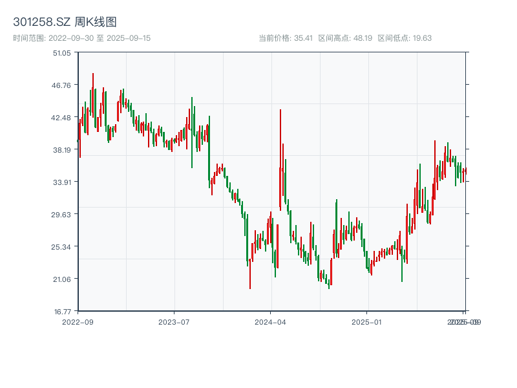
Task: Click x-axis label 2022-09
Action: 78,322
